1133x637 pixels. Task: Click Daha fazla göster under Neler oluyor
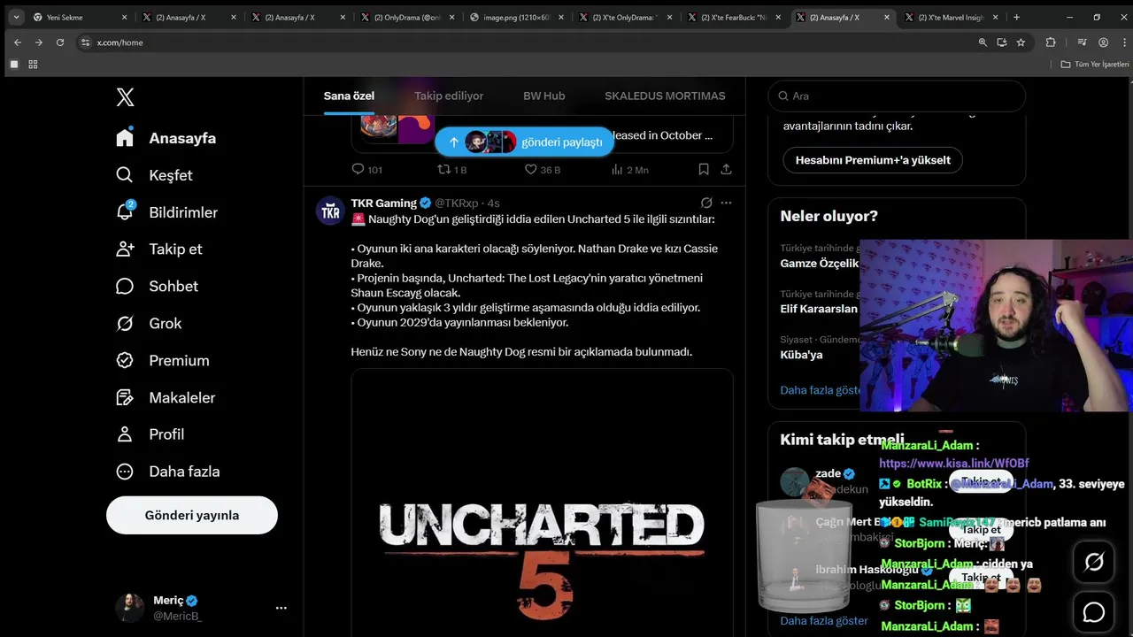click(821, 389)
